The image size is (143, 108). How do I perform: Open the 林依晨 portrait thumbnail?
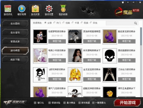click(x=75, y=56)
